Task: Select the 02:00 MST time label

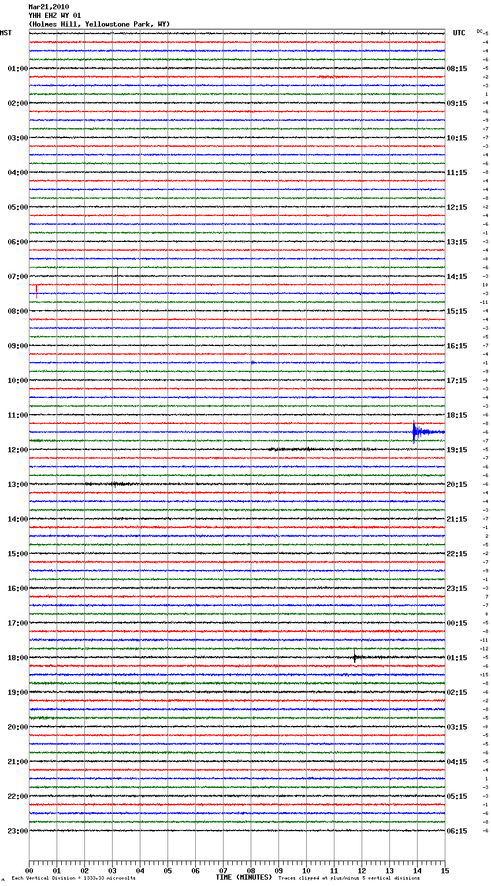Action: [x=18, y=103]
